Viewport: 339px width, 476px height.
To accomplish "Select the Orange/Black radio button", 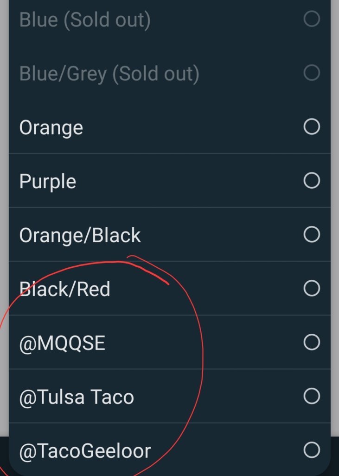I will [312, 234].
